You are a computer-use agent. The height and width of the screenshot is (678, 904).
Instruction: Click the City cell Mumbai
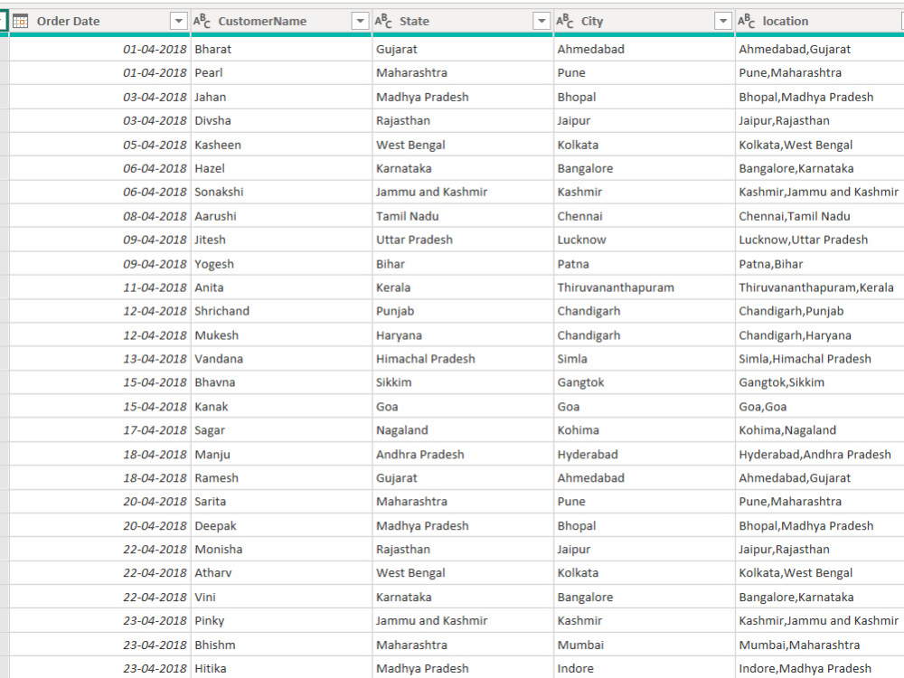[644, 645]
